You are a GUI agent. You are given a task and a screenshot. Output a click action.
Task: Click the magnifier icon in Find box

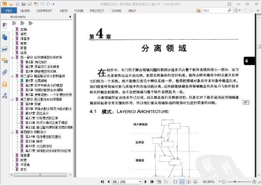(230, 10)
